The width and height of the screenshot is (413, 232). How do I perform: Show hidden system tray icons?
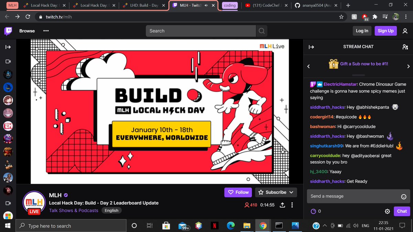[324, 226]
